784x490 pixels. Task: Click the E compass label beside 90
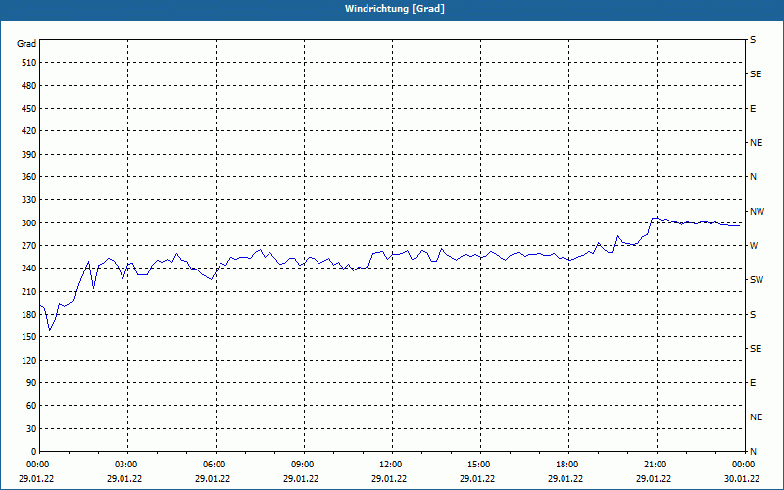click(753, 383)
